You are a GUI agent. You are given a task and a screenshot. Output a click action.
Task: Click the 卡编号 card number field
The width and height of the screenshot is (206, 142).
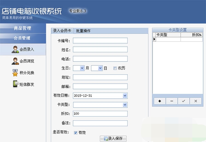coord(100,41)
